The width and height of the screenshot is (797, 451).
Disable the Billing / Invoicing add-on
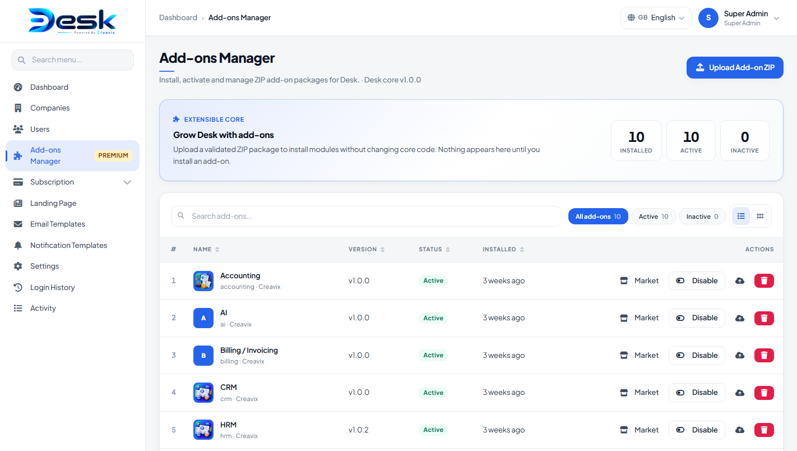tap(697, 355)
